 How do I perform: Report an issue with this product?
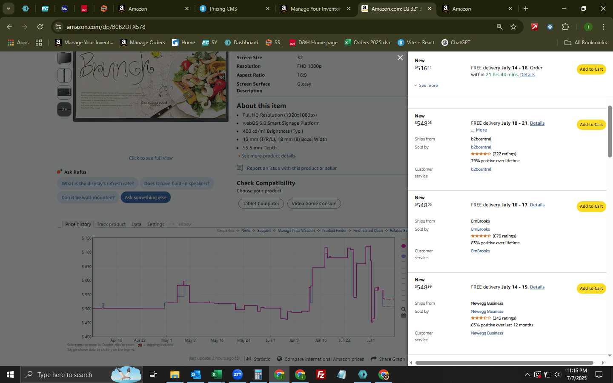point(292,169)
